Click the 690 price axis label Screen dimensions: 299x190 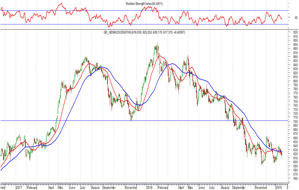point(295,126)
